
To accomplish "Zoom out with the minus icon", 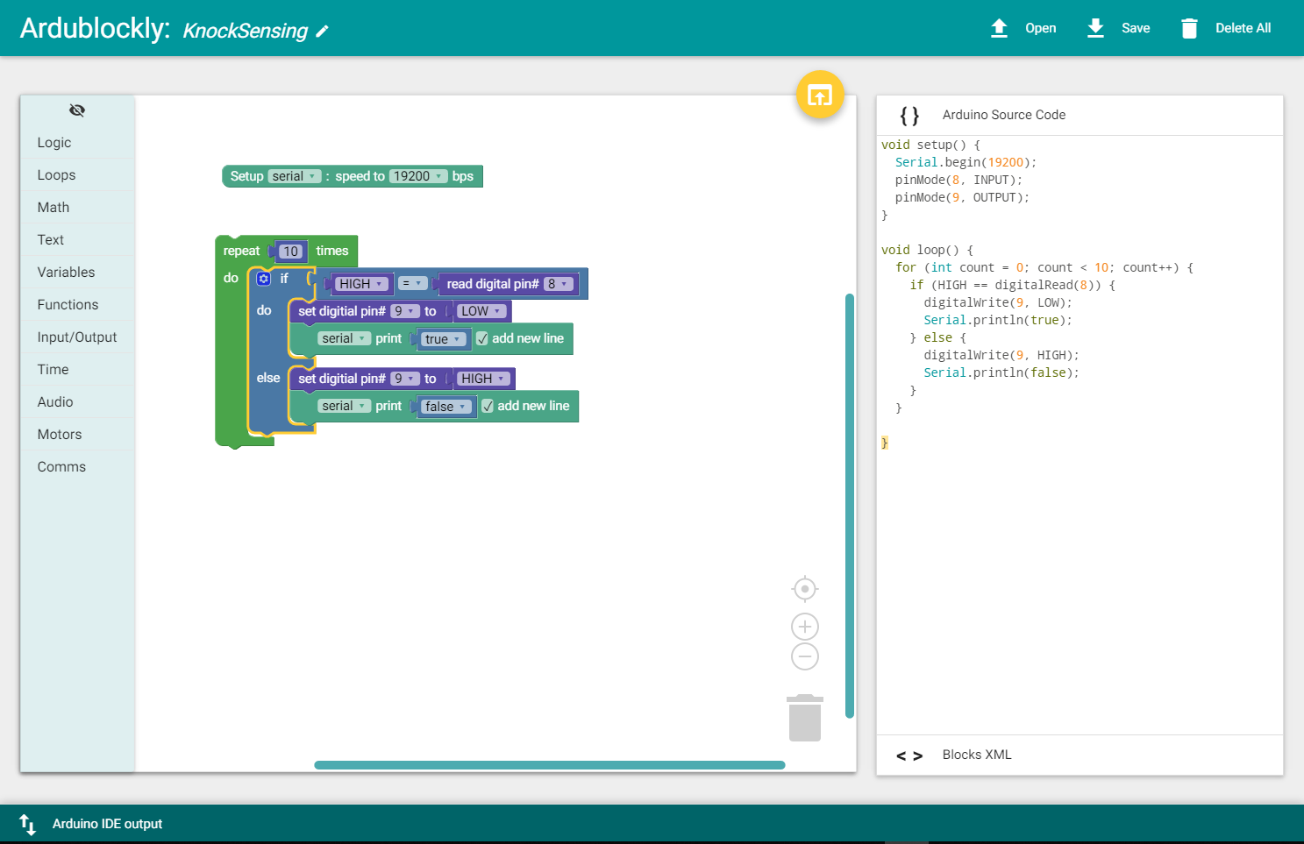I will click(x=805, y=656).
